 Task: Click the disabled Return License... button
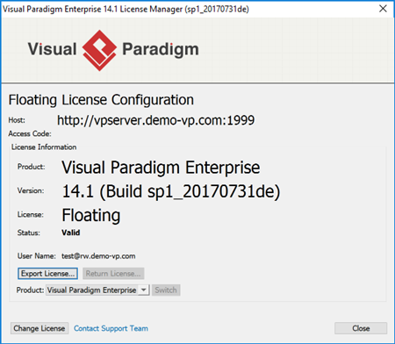[x=113, y=274]
